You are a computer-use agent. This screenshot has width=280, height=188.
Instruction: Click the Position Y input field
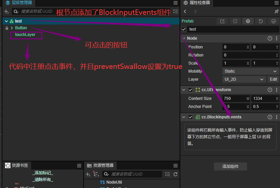pyautogui.click(x=265, y=47)
